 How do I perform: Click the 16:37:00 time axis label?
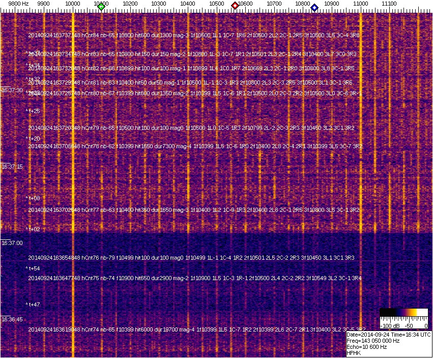12,243
